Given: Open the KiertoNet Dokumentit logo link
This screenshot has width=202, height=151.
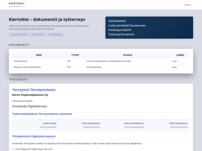Looking at the screenshot, I should pos(16,5).
